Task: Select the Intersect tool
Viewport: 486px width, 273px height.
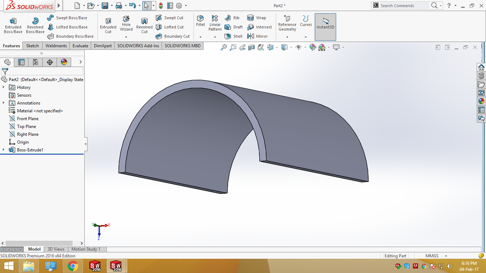Action: point(259,27)
